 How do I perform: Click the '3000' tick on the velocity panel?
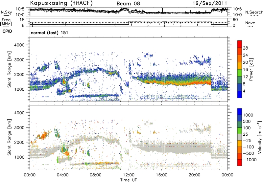coord(19,127)
